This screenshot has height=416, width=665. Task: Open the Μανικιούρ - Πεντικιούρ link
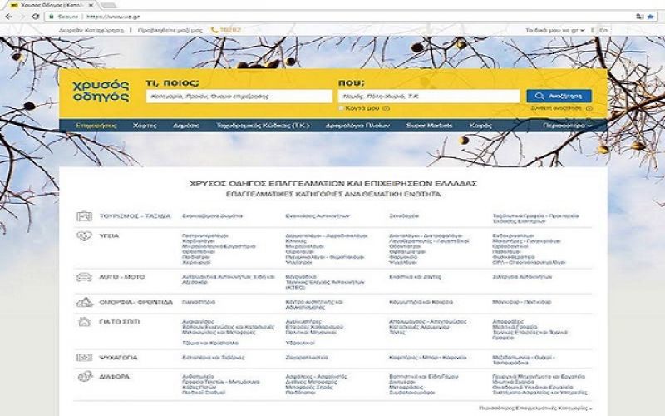pyautogui.click(x=522, y=302)
